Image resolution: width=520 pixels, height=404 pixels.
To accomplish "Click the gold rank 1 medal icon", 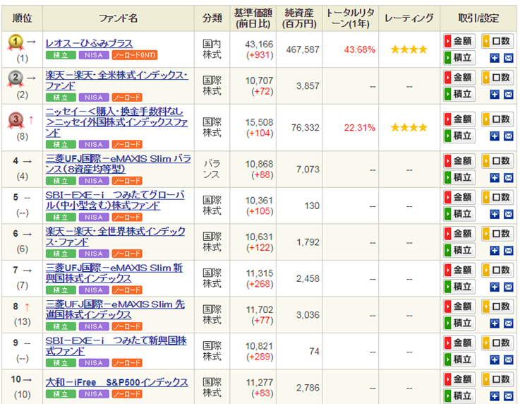I will (16, 42).
